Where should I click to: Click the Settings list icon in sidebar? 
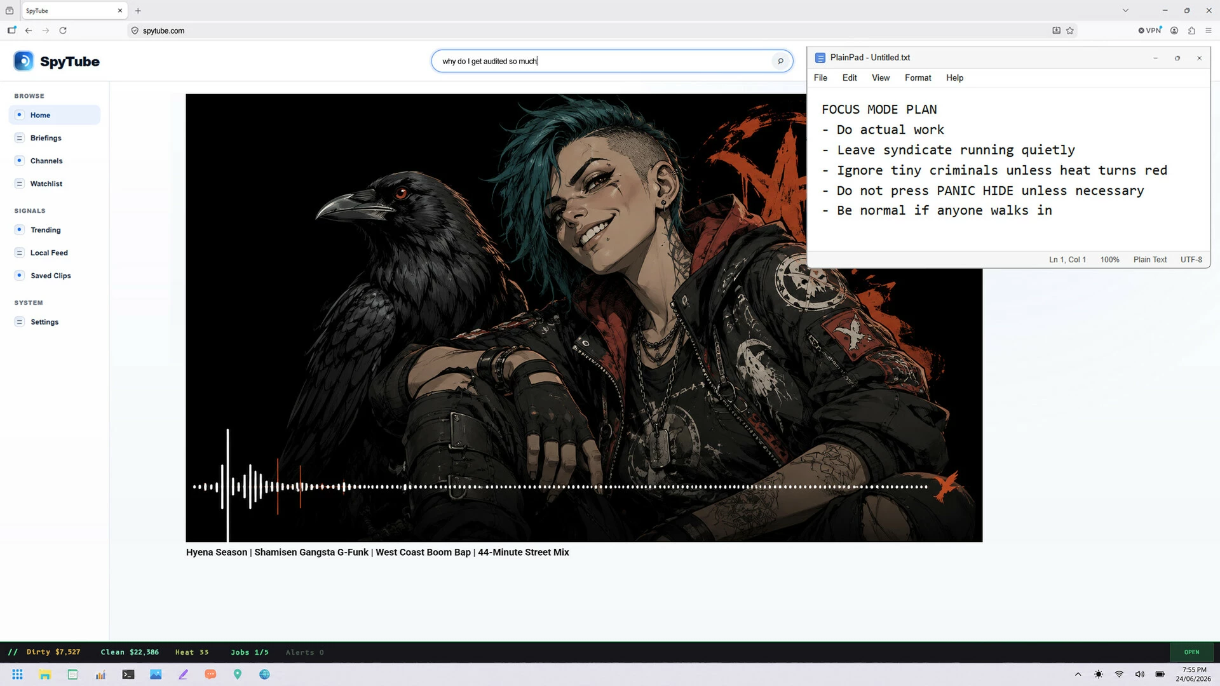point(19,322)
